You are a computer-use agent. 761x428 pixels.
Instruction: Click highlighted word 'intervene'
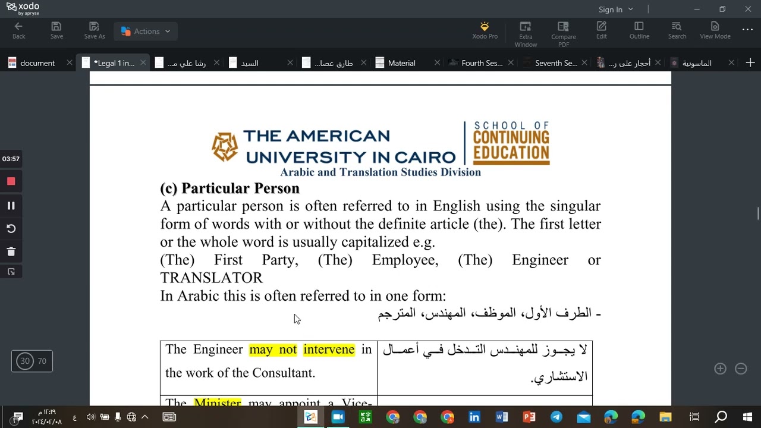click(329, 350)
